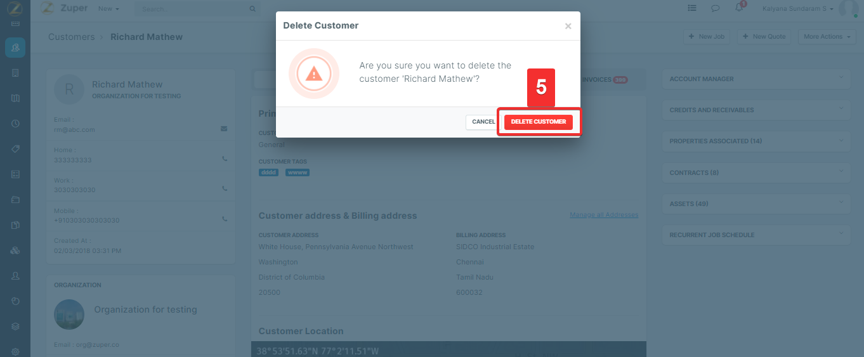Open the clipboard icon in sidebar
This screenshot has width=864, height=357.
pyautogui.click(x=15, y=225)
